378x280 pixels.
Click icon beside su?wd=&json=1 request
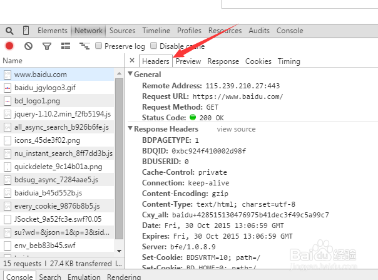pyautogui.click(x=8, y=232)
